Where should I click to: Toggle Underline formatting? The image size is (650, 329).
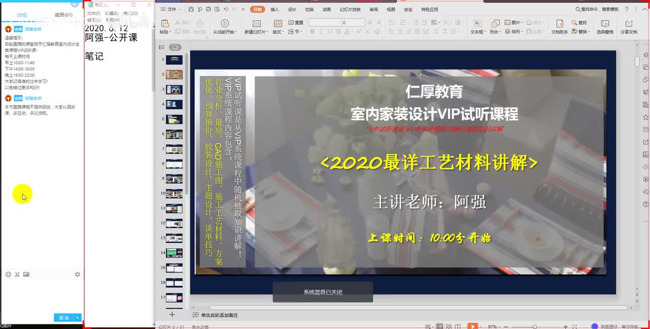point(329,31)
